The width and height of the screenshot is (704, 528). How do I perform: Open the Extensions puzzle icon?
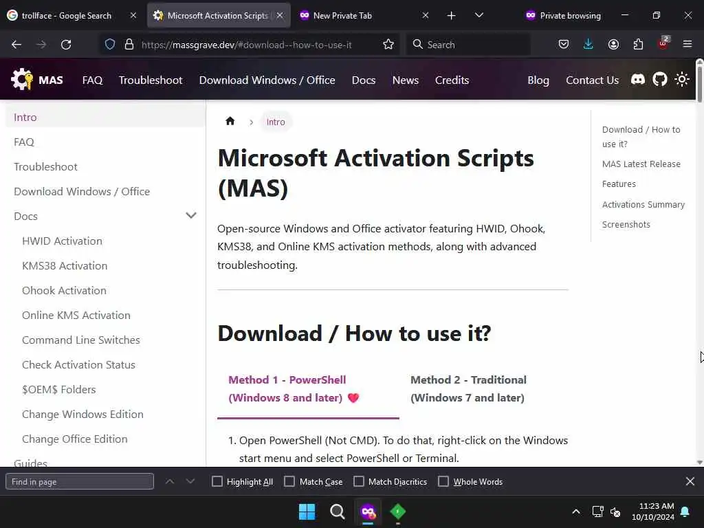638,45
